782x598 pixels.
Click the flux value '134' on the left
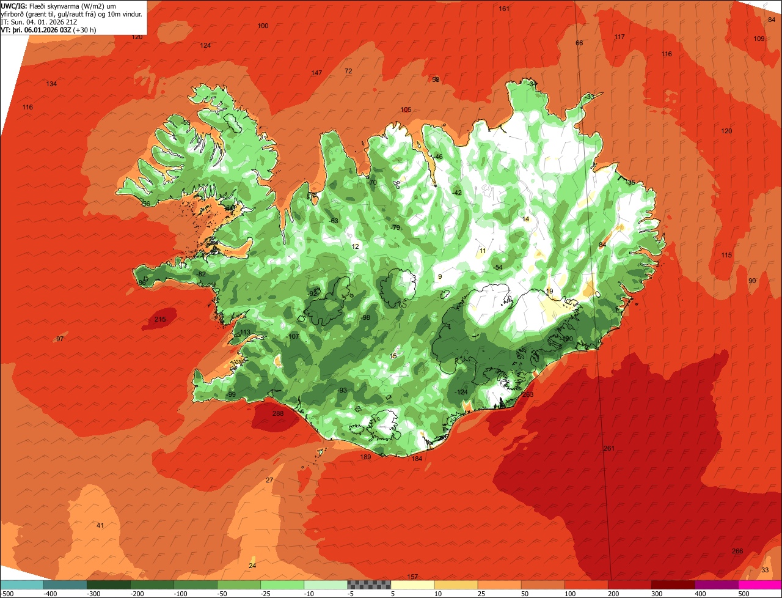(52, 84)
